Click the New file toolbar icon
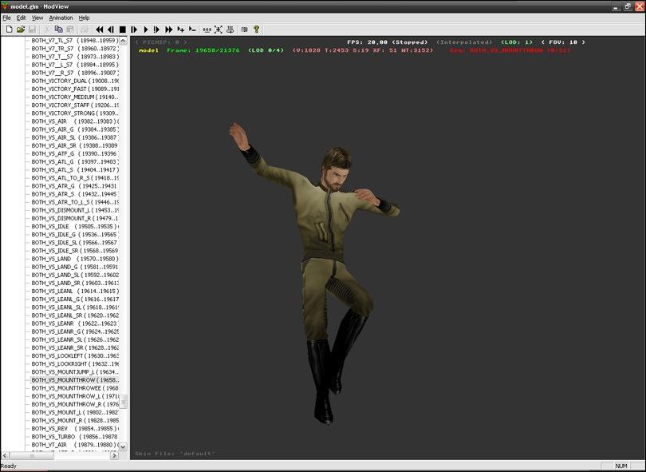 pyautogui.click(x=9, y=30)
